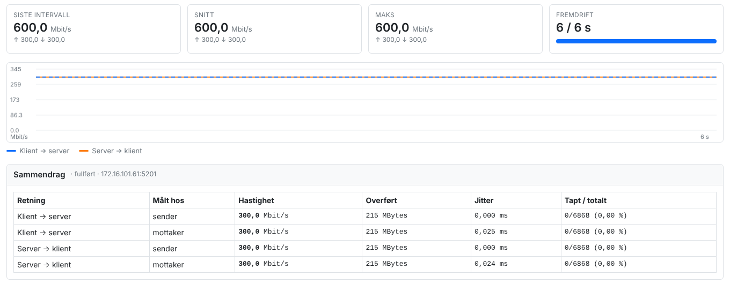Click the orange Server → klient legend swatch

[84, 151]
